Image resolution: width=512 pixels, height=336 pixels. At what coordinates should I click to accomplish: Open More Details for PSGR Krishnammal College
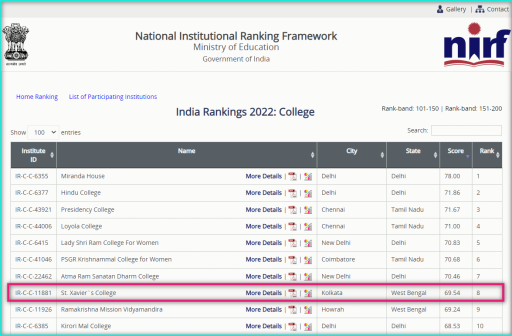263,259
